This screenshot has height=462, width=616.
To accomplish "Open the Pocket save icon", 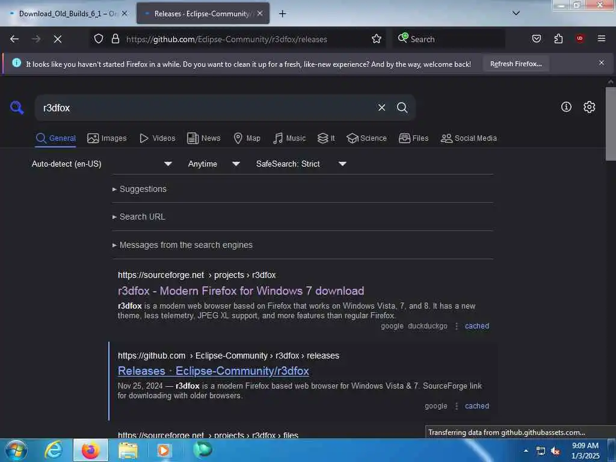I will [x=536, y=38].
